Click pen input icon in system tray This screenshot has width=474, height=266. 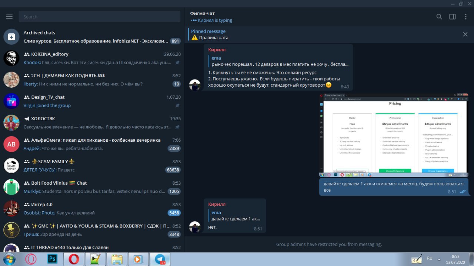tap(417, 259)
